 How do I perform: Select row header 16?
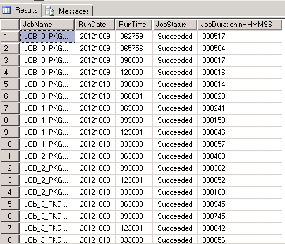(9, 216)
